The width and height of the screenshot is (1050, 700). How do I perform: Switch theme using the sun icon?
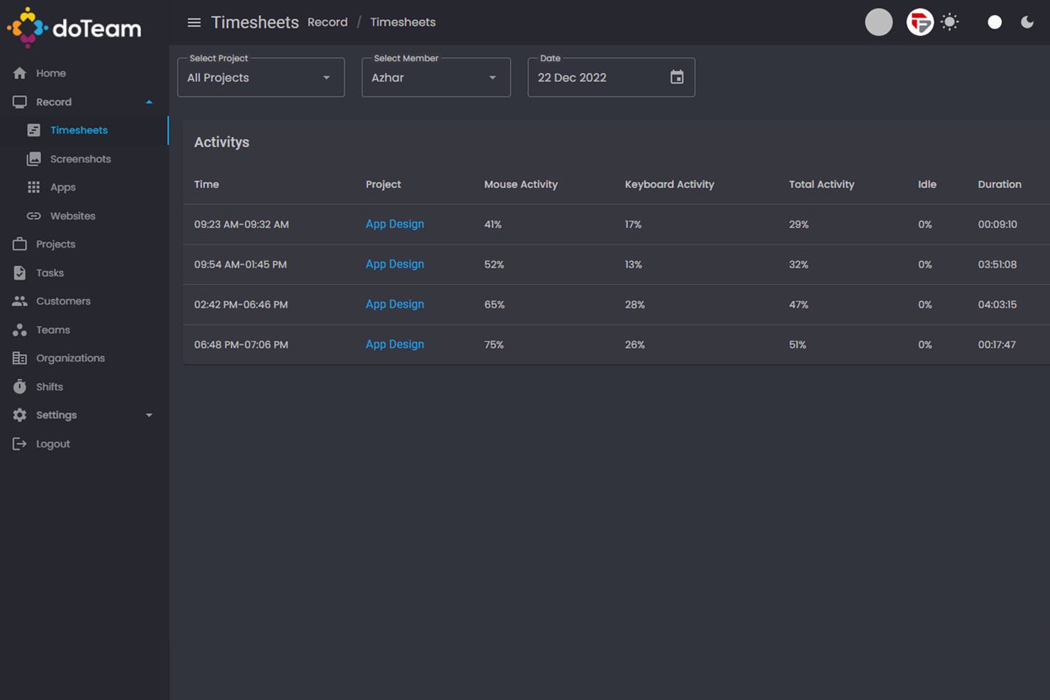click(x=950, y=22)
